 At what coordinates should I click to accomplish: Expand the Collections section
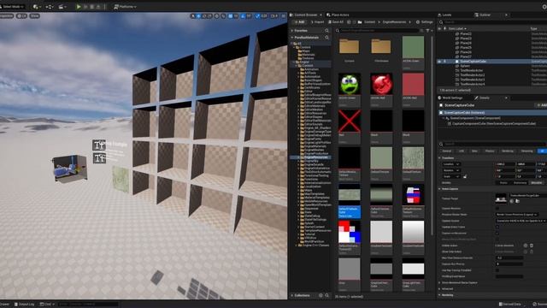coord(292,295)
